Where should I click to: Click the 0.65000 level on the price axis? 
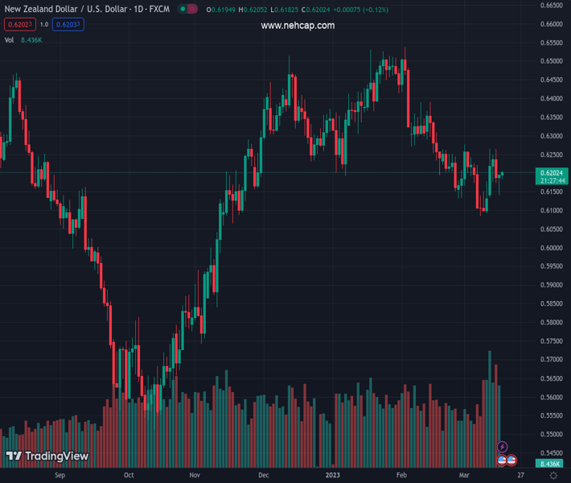click(551, 61)
